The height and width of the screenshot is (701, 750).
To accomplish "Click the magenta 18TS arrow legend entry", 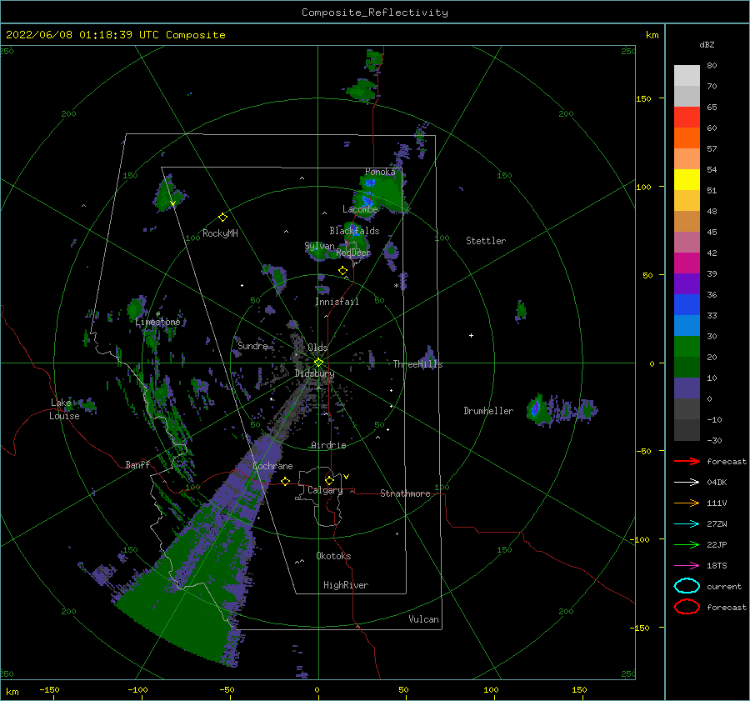I will [x=687, y=566].
